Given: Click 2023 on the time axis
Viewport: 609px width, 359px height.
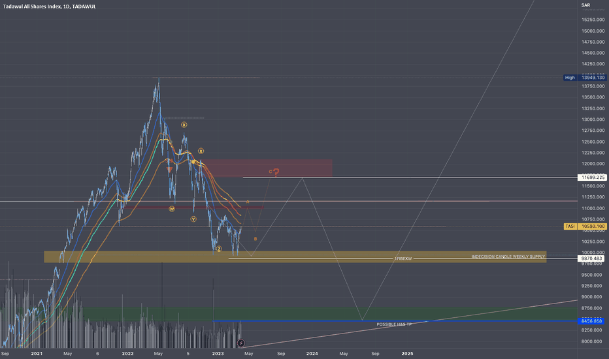Looking at the screenshot, I should click(218, 354).
